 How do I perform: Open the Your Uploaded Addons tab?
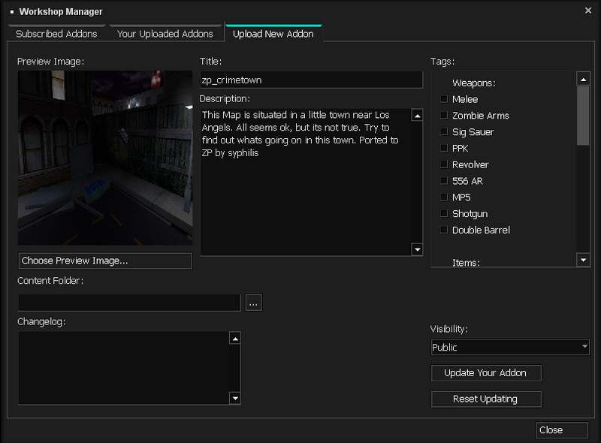(x=167, y=33)
